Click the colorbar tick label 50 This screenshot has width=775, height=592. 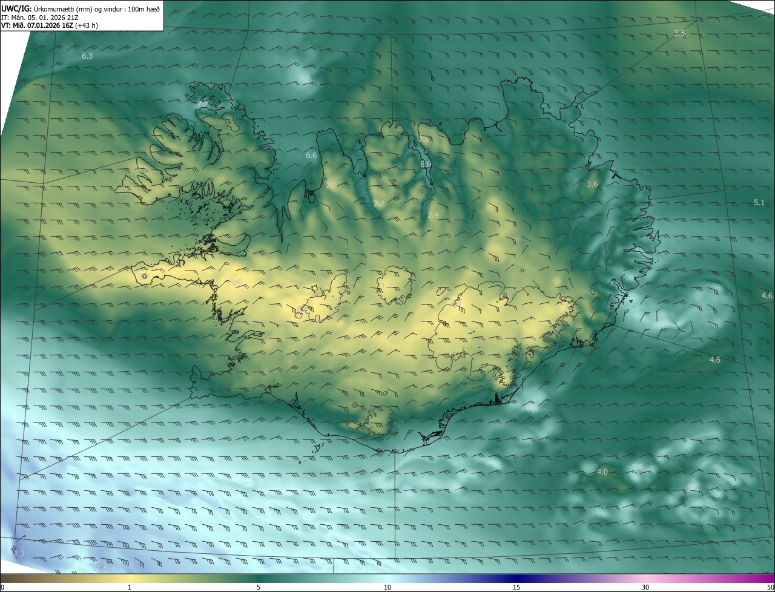(770, 587)
